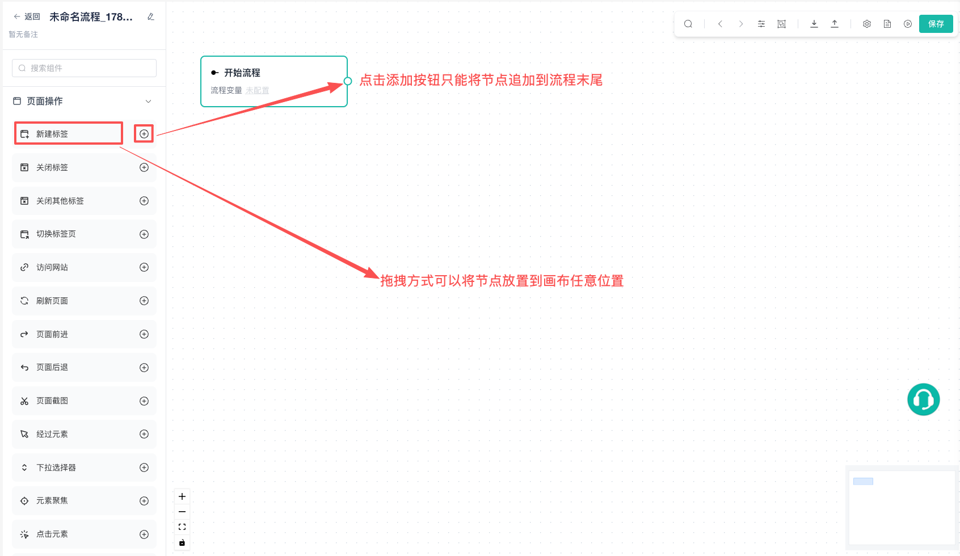The height and width of the screenshot is (556, 960).
Task: Click the redo right-arrow toolbar icon
Action: [x=740, y=24]
